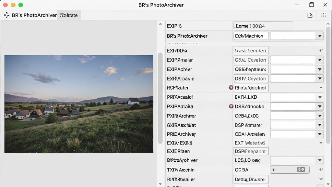The width and height of the screenshot is (332, 187).
Task: Expand the RCFRuter row chevron
Action: click(x=321, y=88)
